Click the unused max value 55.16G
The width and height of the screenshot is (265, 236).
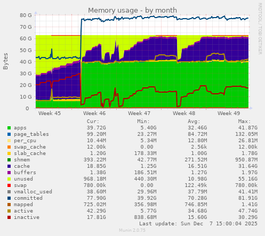[248, 179]
